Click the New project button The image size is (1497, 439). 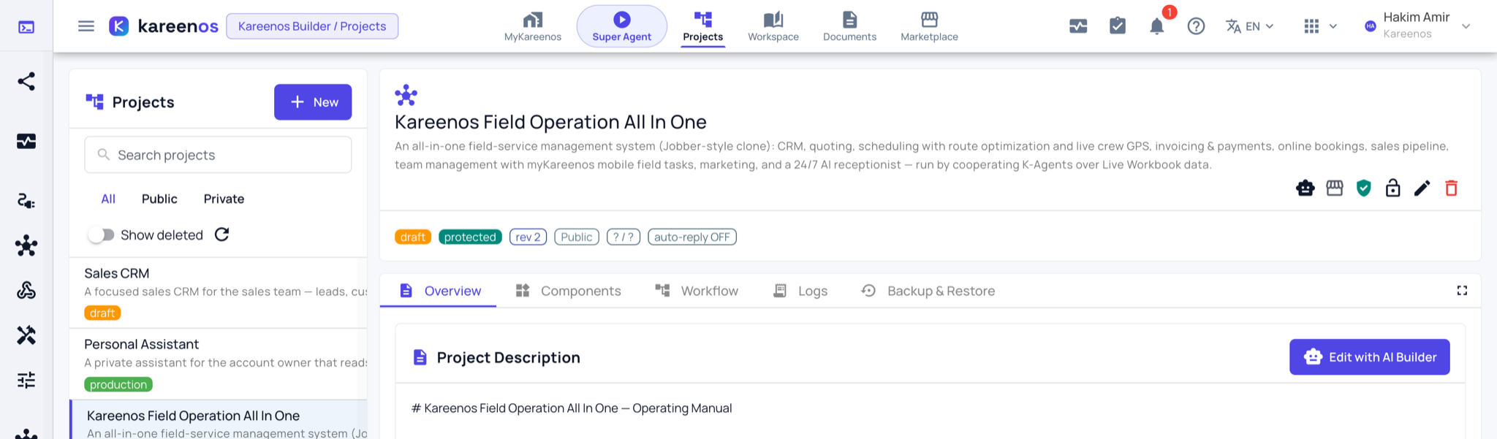pos(313,102)
